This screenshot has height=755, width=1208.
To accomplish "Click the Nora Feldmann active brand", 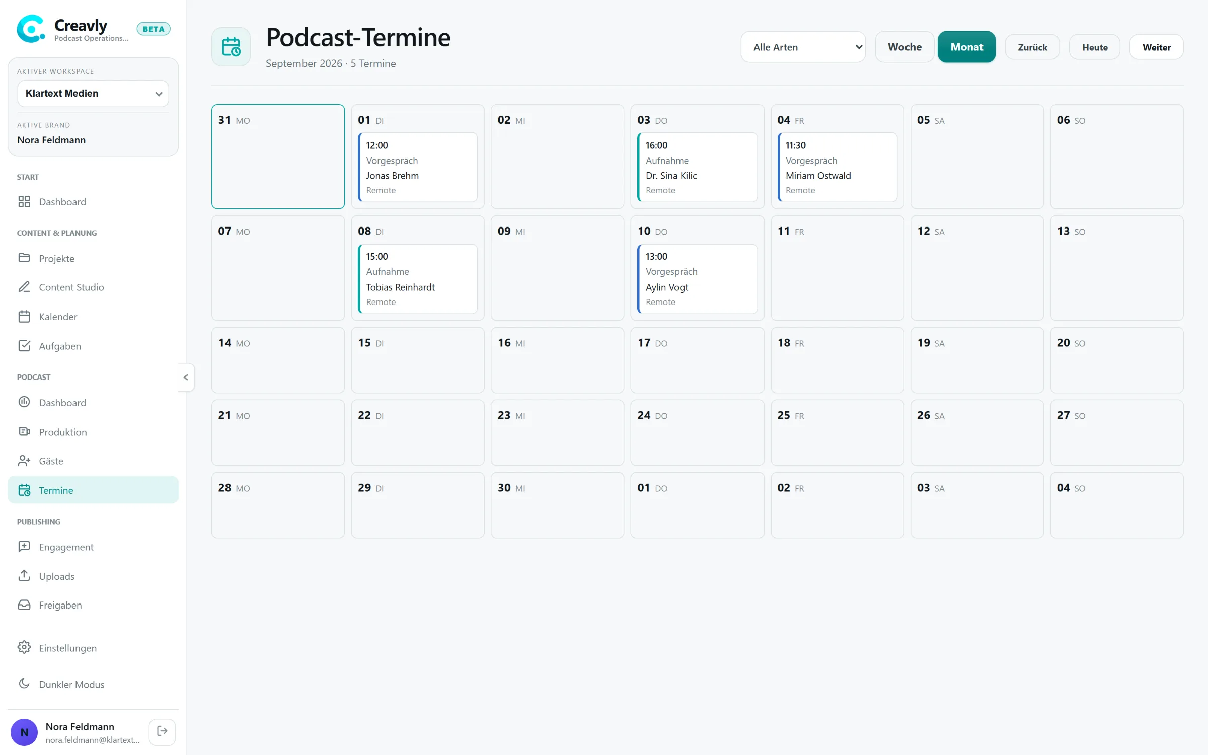I will click(51, 140).
